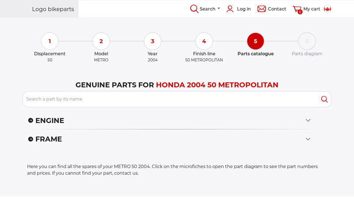Click the 50 METROPOLITAN finish line text

204,60
